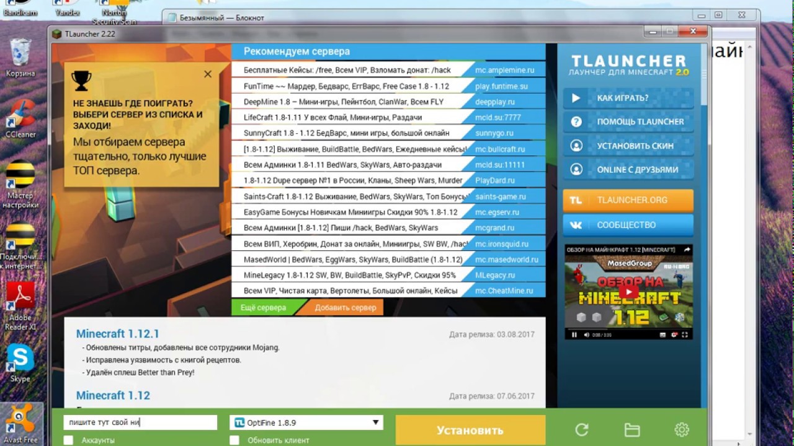Open Beeline 'Мастер настройки' desktop icon
794x446 pixels.
point(20,185)
